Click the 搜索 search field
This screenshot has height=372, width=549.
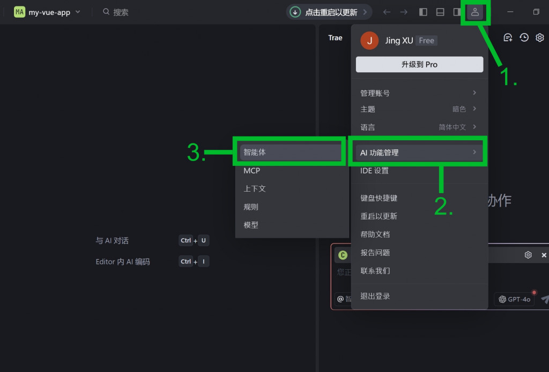coord(116,12)
